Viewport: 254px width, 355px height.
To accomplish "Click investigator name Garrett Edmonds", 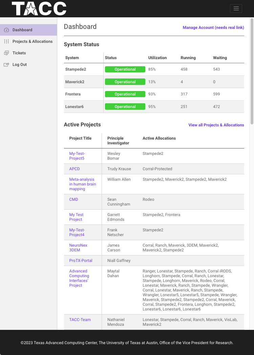I will [x=116, y=217].
